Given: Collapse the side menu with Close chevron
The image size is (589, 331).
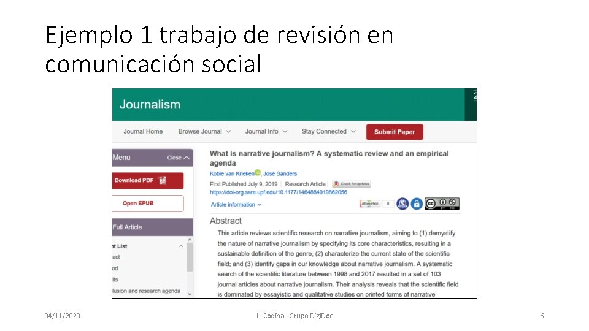Looking at the screenshot, I should tap(178, 158).
